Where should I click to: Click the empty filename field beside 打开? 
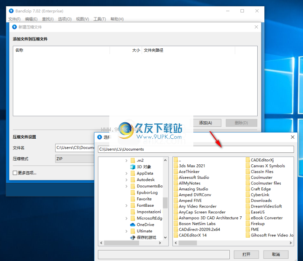coord(164,255)
